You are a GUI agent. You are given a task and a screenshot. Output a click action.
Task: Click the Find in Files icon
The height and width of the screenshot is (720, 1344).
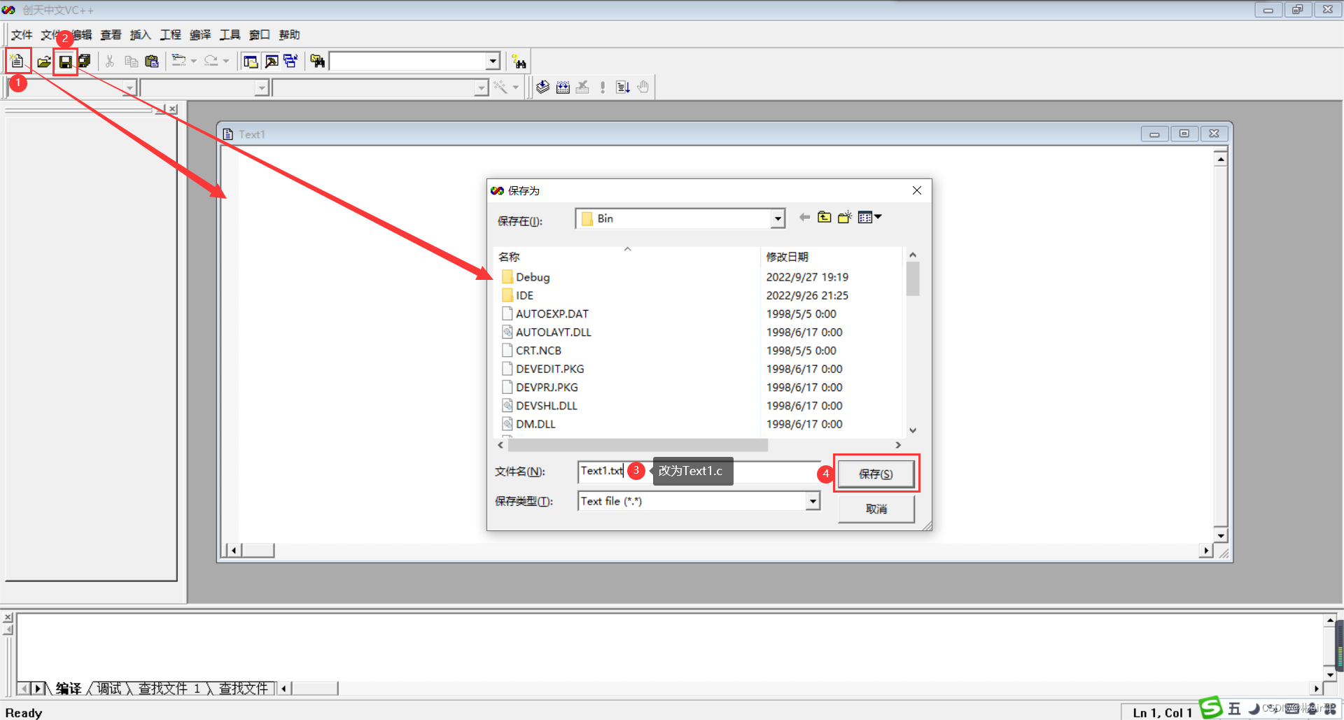pos(318,62)
